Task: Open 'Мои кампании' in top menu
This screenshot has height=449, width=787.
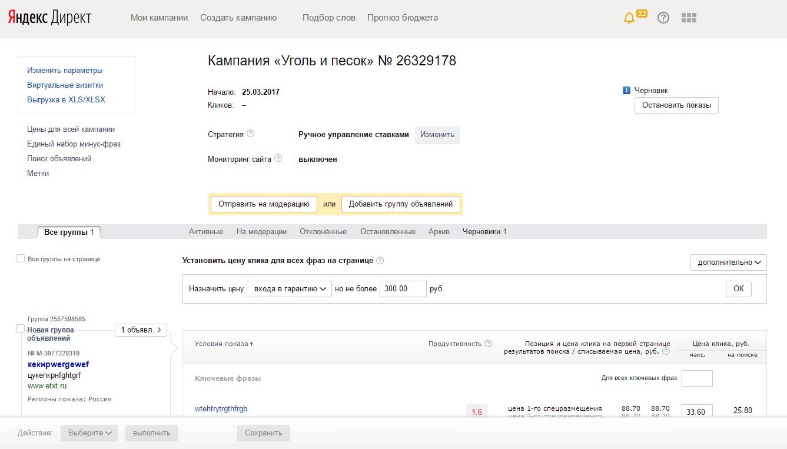Action: (159, 18)
